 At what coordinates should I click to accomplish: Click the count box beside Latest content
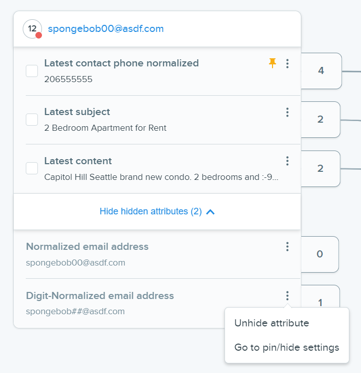pos(321,169)
